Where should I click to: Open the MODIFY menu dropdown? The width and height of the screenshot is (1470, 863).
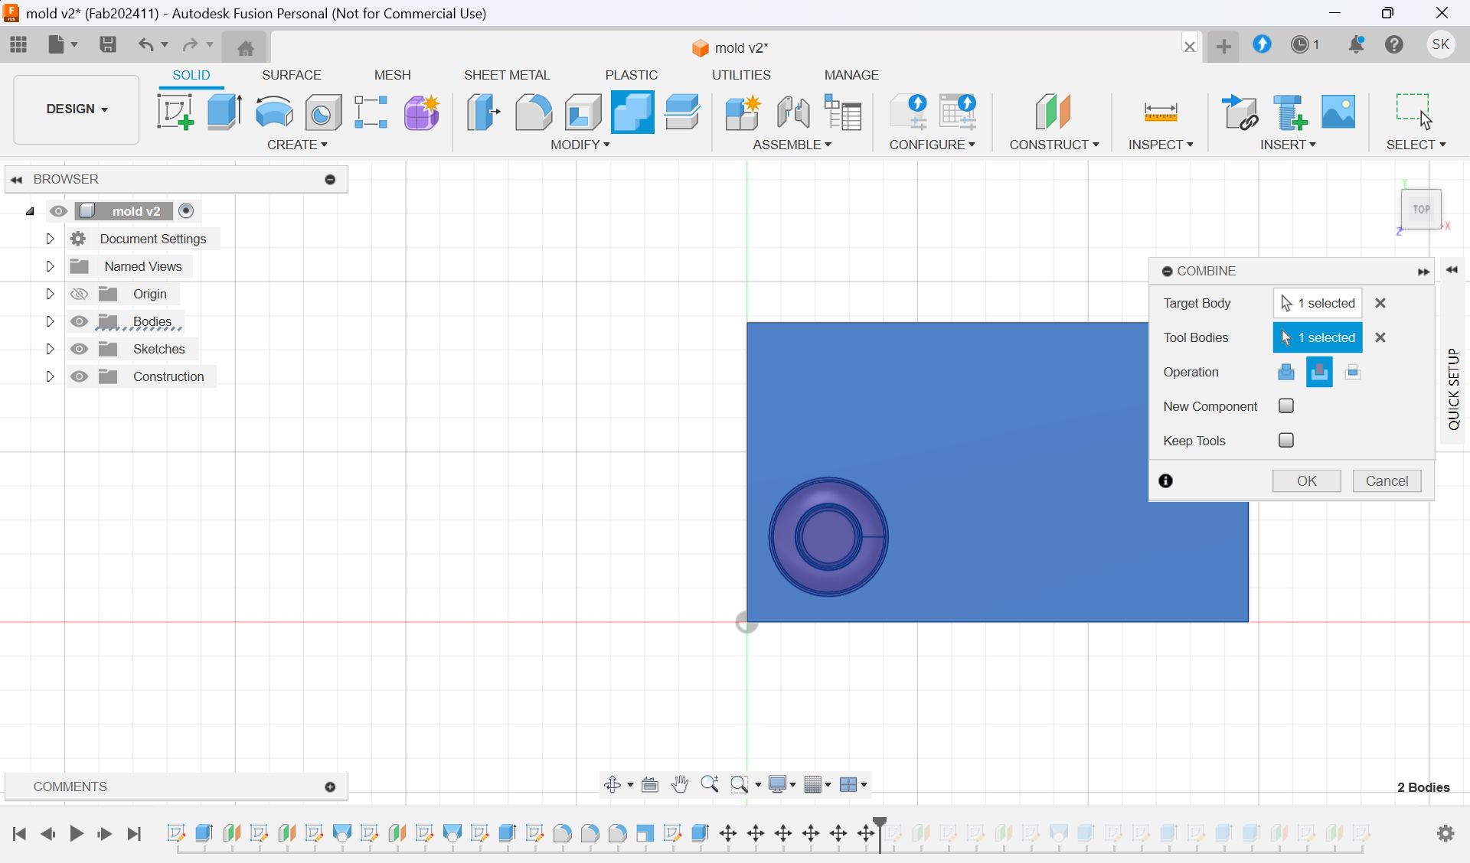pos(580,145)
